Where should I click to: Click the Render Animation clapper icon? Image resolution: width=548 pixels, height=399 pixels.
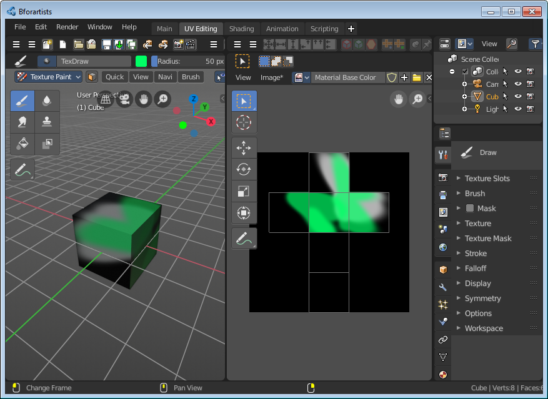(x=191, y=44)
